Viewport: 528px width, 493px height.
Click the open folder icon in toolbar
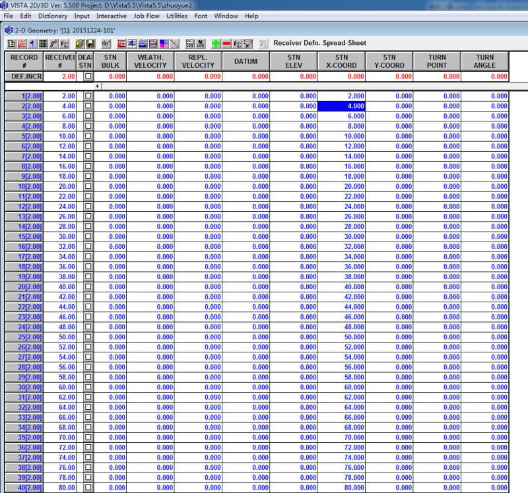coord(79,44)
